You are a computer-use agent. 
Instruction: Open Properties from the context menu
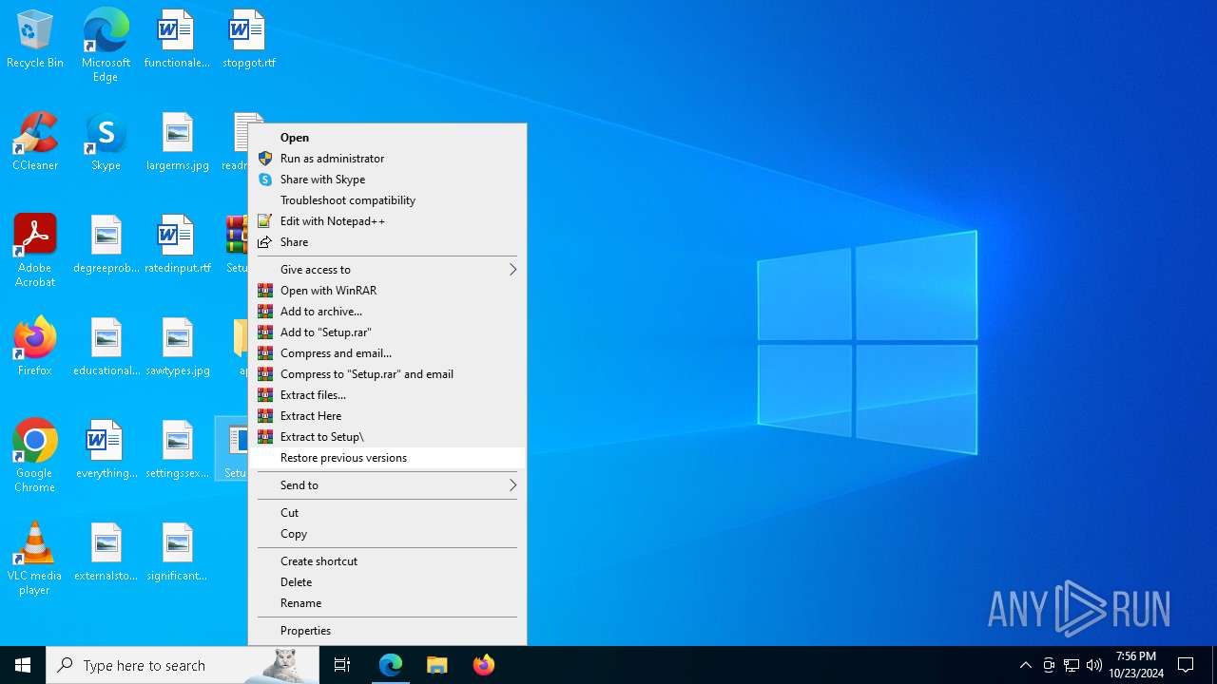click(x=388, y=631)
